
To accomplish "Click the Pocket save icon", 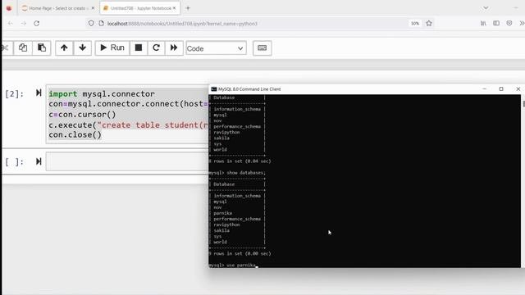I will click(x=509, y=24).
